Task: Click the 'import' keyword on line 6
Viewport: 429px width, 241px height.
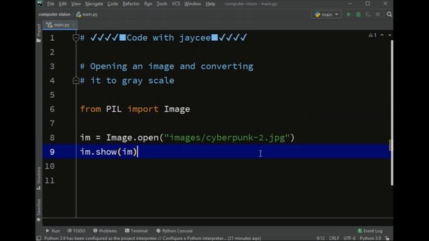Action: pyautogui.click(x=143, y=109)
